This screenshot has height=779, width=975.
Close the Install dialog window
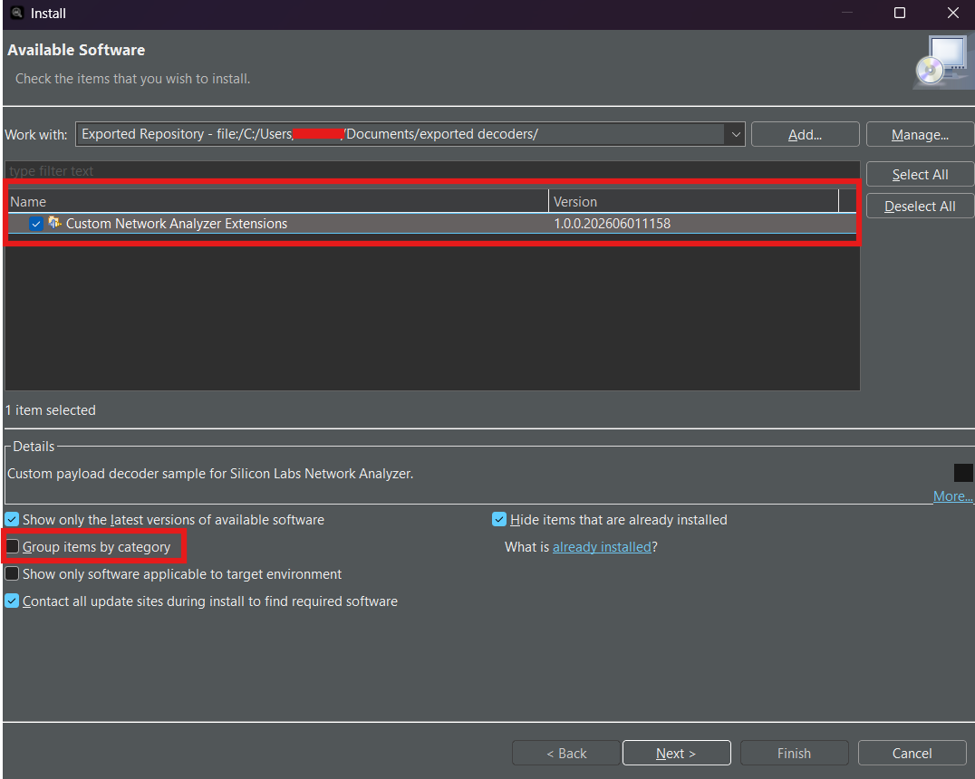tap(952, 13)
